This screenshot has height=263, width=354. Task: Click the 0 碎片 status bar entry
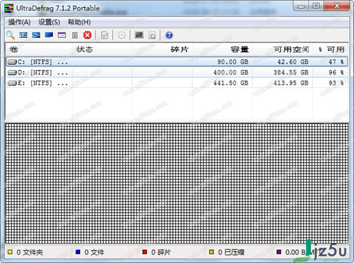161,252
